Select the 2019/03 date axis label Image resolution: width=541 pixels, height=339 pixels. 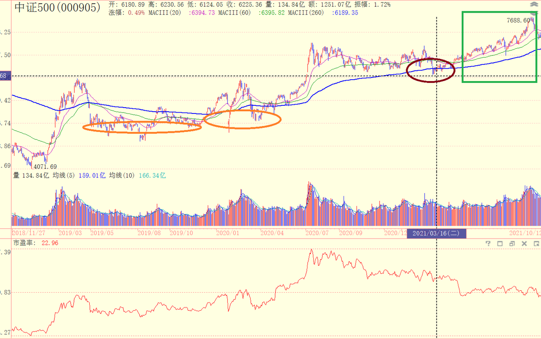tap(71, 233)
